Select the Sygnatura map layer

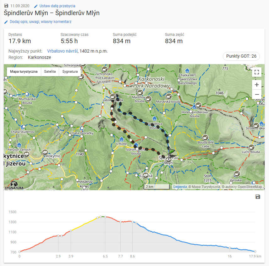tap(70, 71)
